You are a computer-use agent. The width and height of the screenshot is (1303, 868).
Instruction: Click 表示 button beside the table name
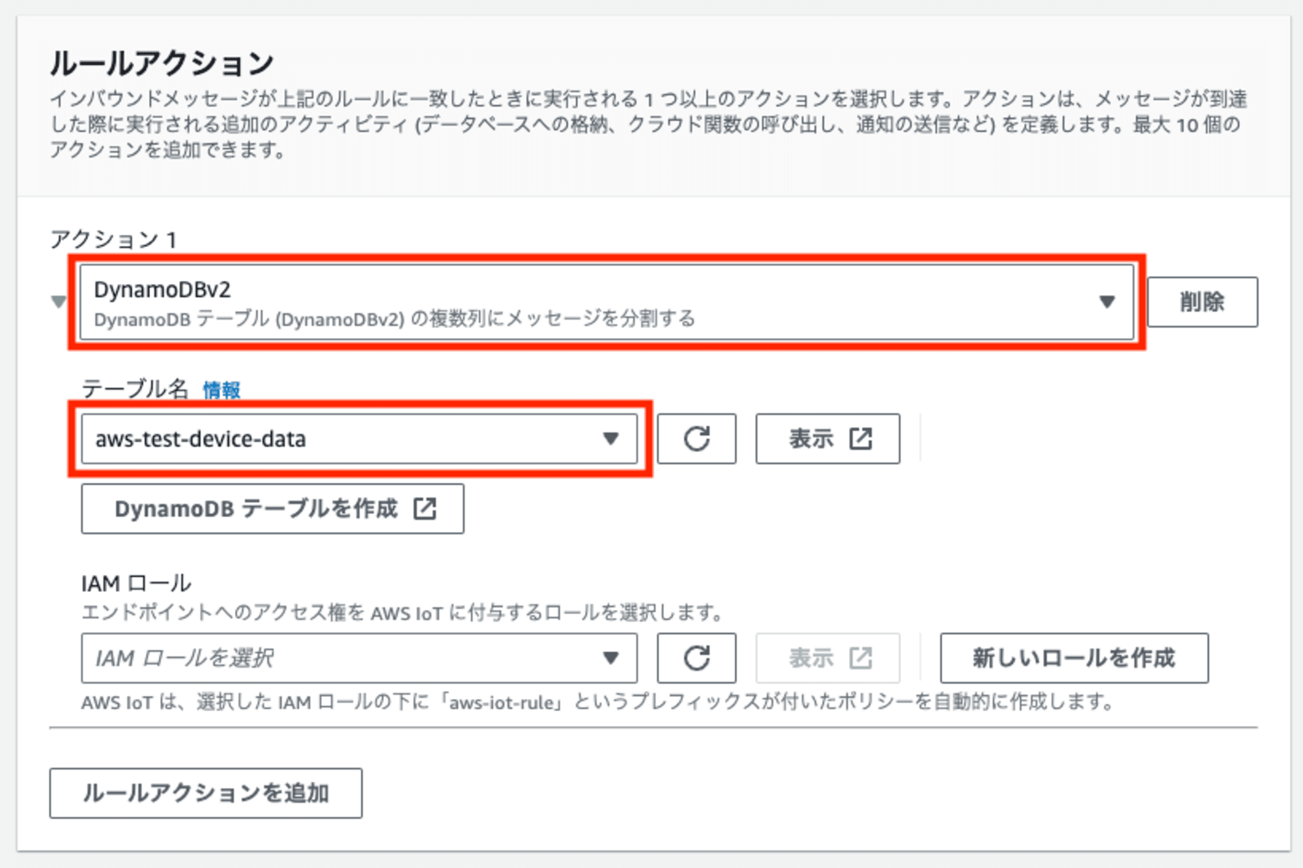point(828,439)
